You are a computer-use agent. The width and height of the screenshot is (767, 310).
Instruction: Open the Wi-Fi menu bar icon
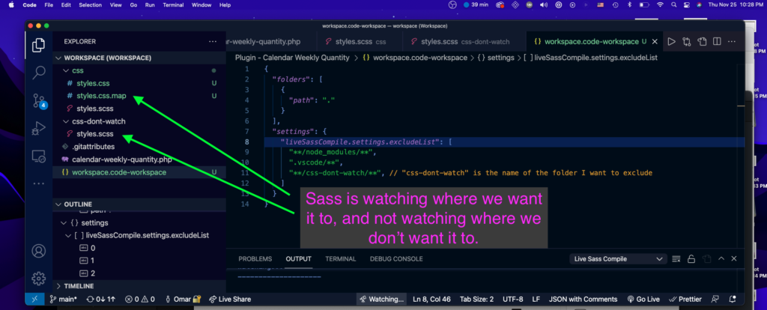click(659, 5)
